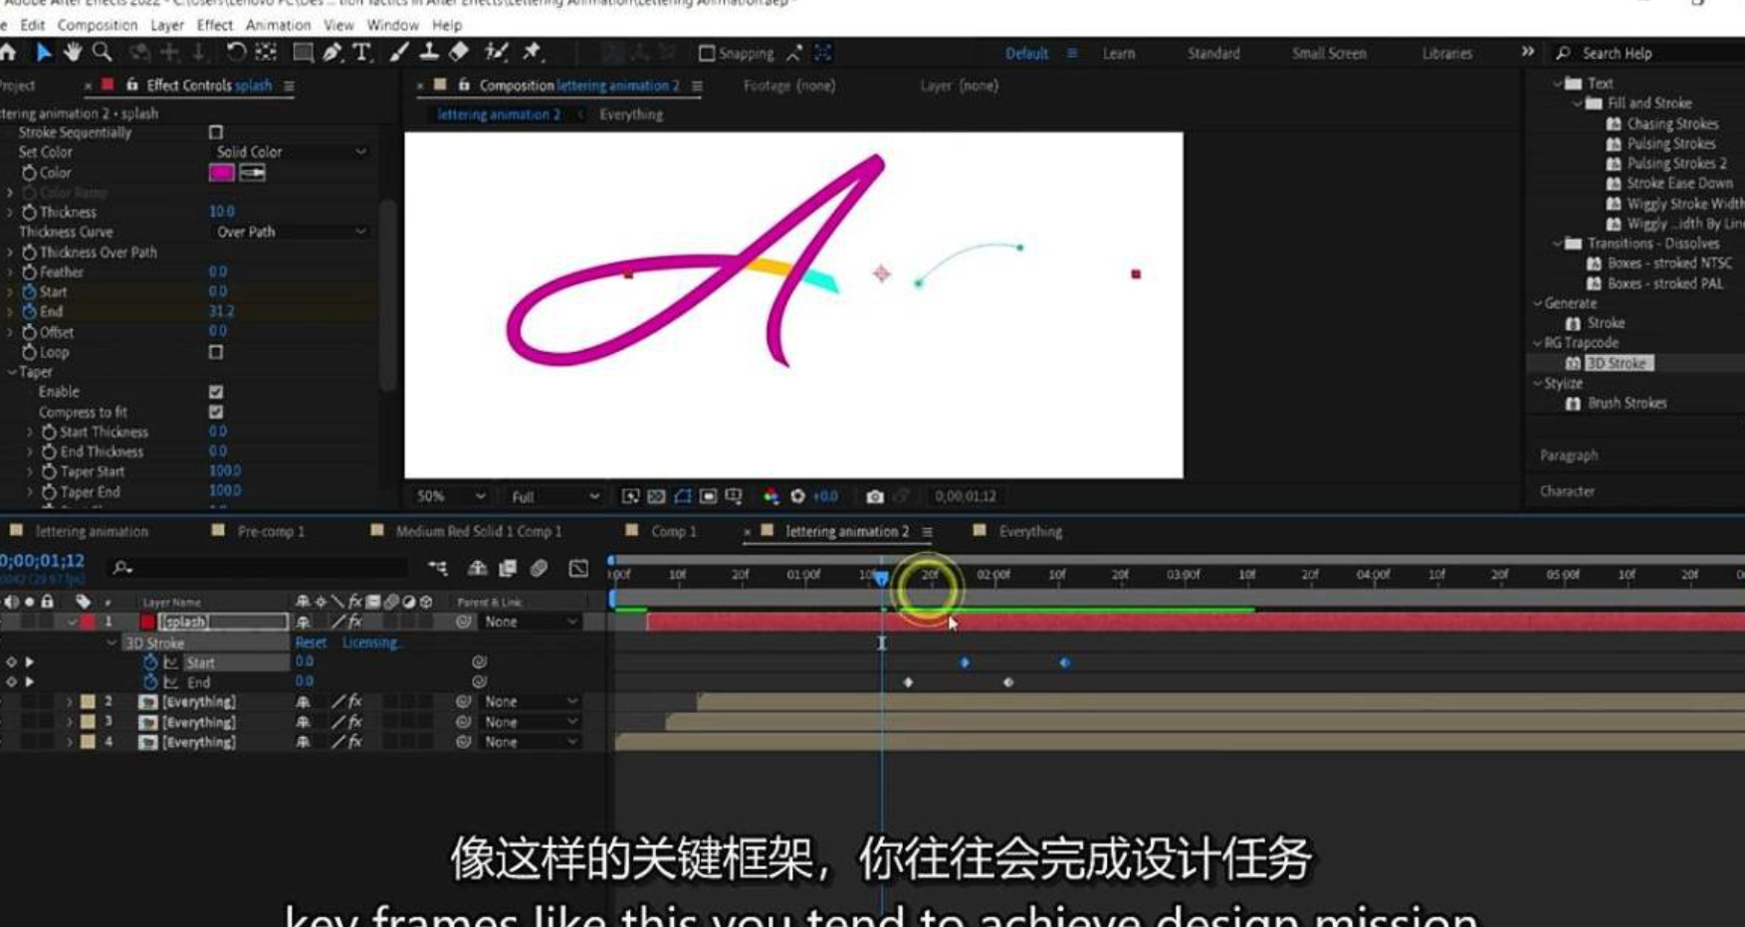Toggle the Graph Editor icon in timeline

point(578,568)
